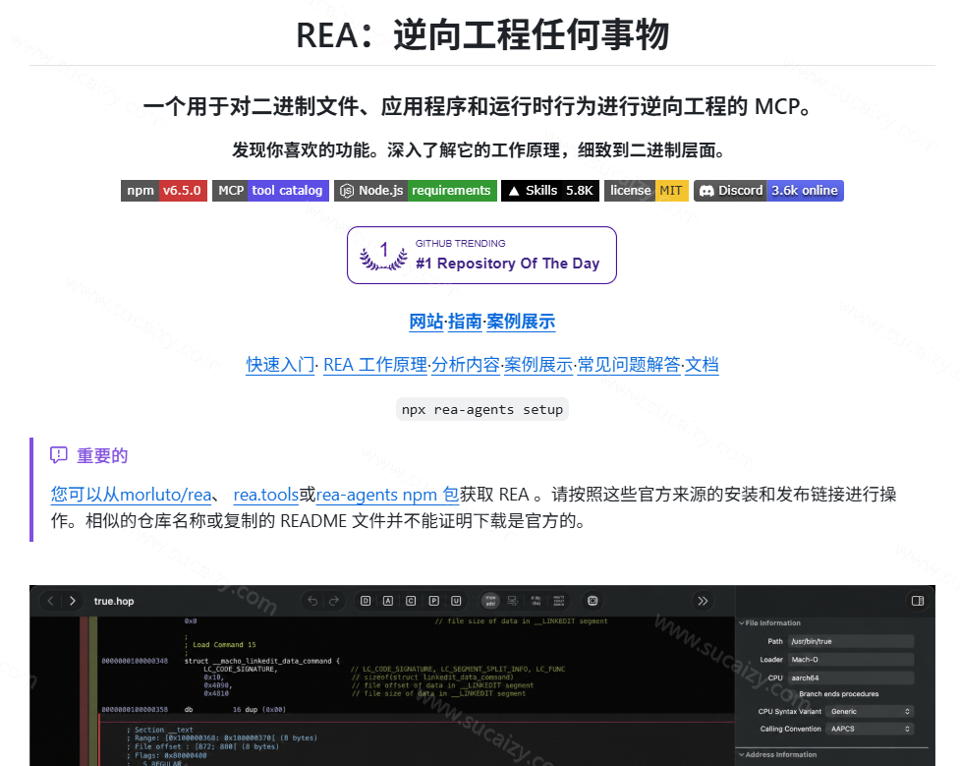The image size is (960, 766).
Task: Open CPU Syntax Variant Generic dropdown
Action: [870, 712]
